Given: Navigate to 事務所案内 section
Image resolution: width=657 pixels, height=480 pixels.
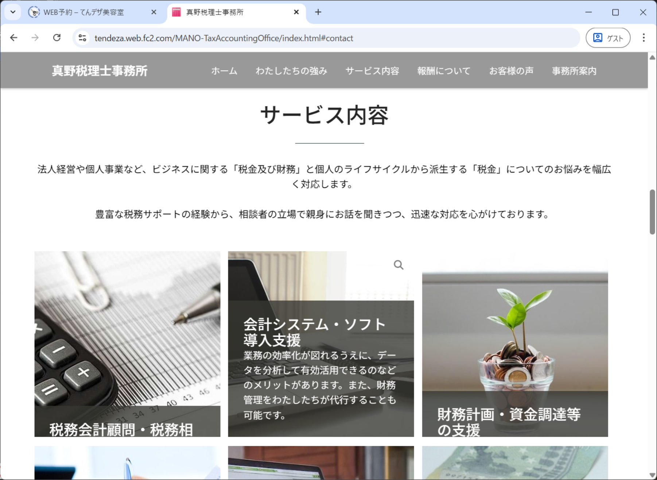Looking at the screenshot, I should (574, 71).
